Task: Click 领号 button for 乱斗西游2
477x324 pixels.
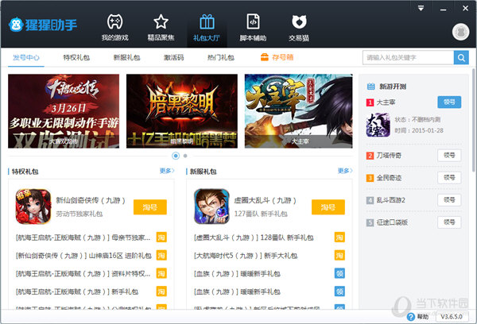Action: pyautogui.click(x=449, y=200)
